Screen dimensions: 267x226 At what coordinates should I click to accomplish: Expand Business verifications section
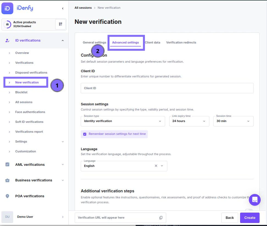(63, 180)
